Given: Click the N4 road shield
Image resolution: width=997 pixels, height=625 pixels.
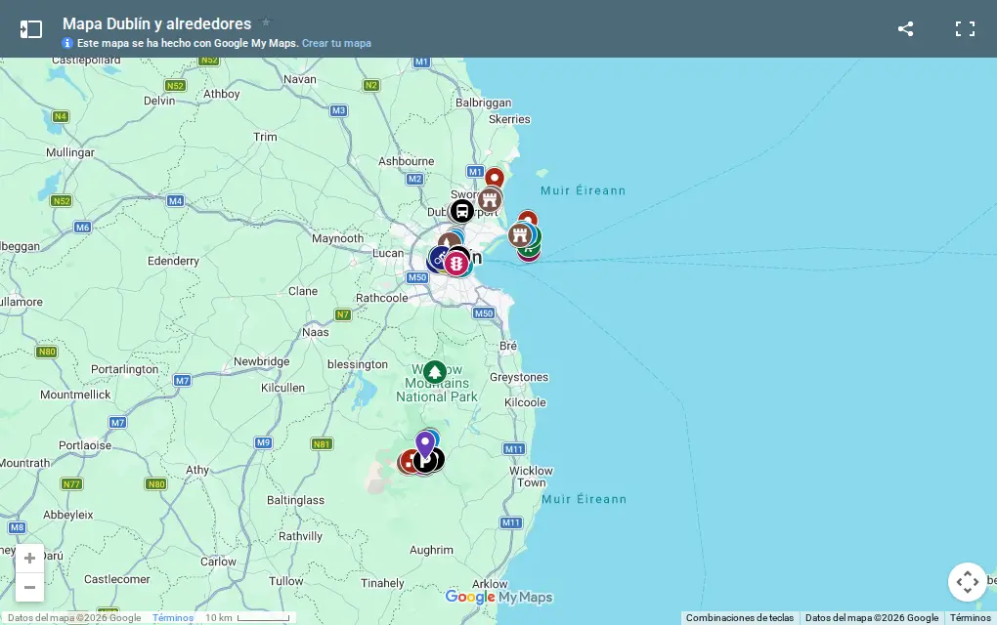Looking at the screenshot, I should coord(60,116).
